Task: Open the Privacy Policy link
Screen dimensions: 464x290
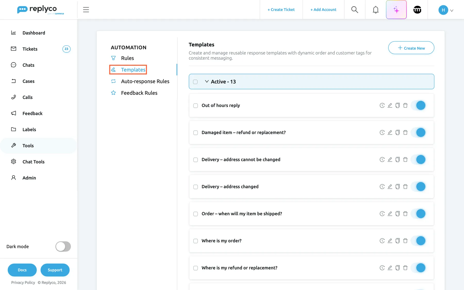Action: pyautogui.click(x=23, y=283)
